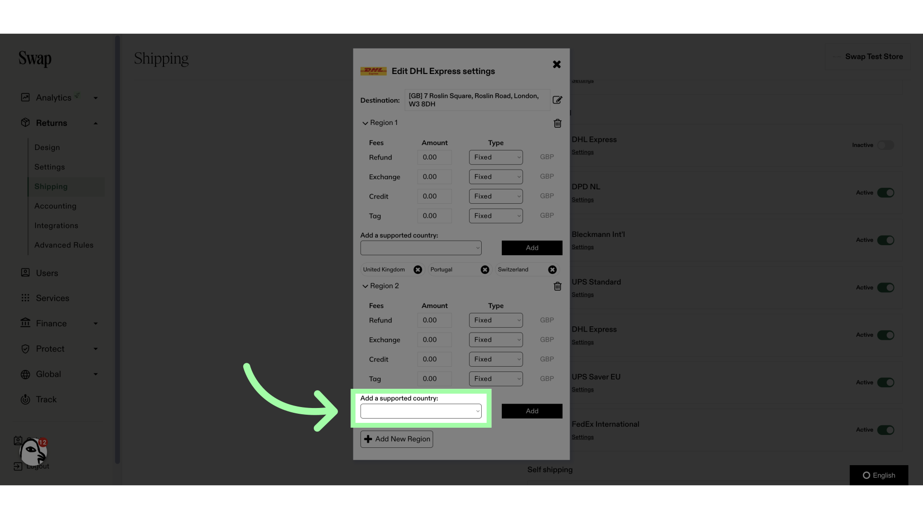Remove Portugal from supported countries
This screenshot has height=519, width=923.
[485, 269]
